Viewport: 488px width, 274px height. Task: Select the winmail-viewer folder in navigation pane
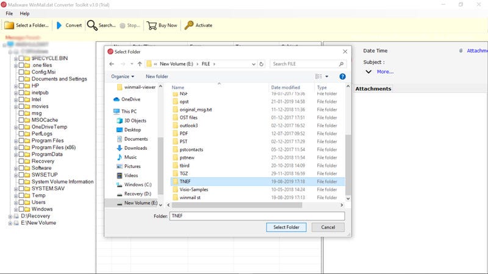140,87
